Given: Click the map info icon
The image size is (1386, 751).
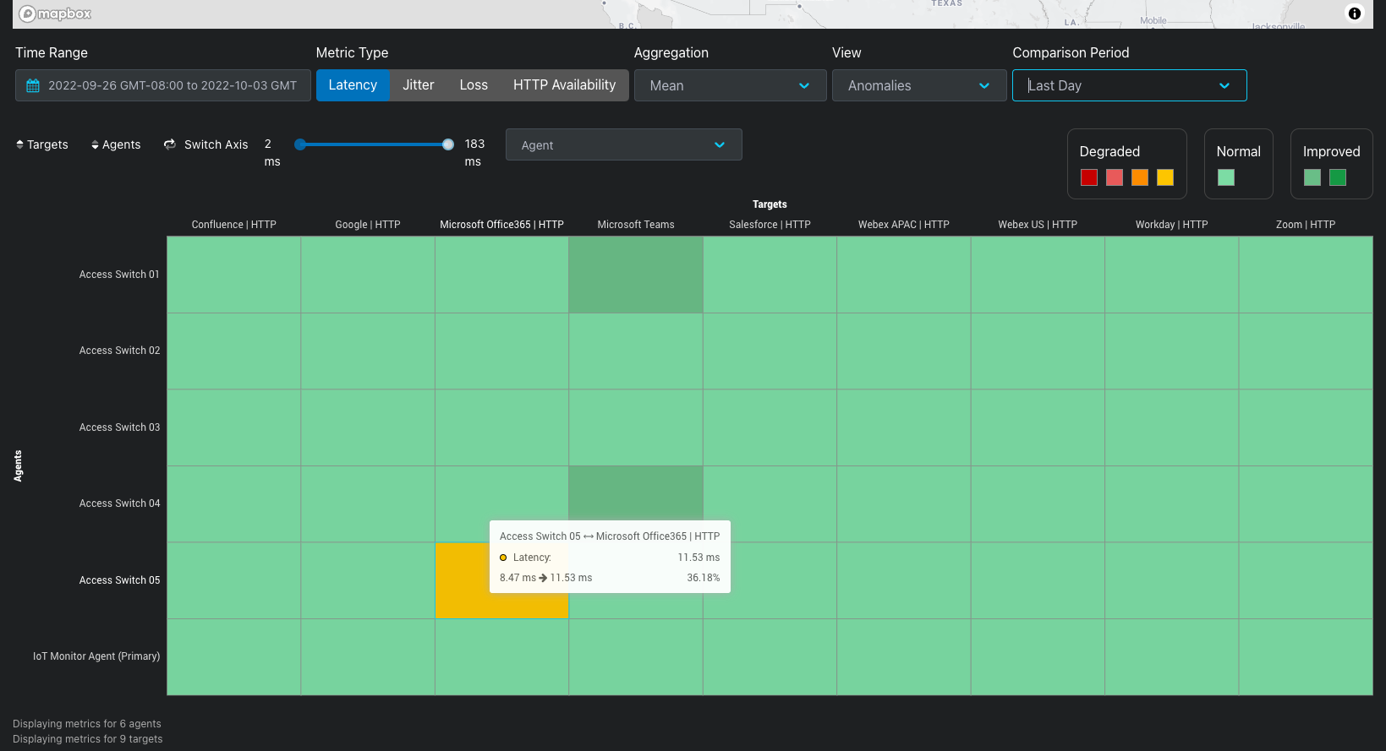Looking at the screenshot, I should (x=1355, y=13).
